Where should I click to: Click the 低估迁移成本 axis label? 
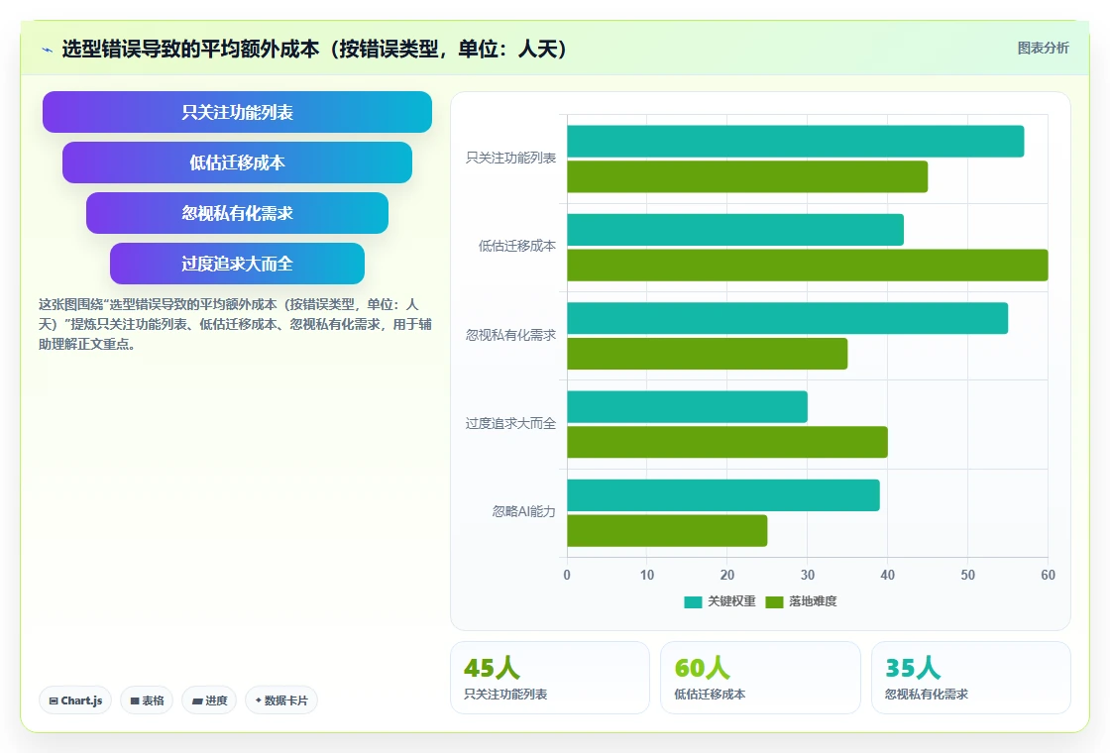pyautogui.click(x=516, y=247)
